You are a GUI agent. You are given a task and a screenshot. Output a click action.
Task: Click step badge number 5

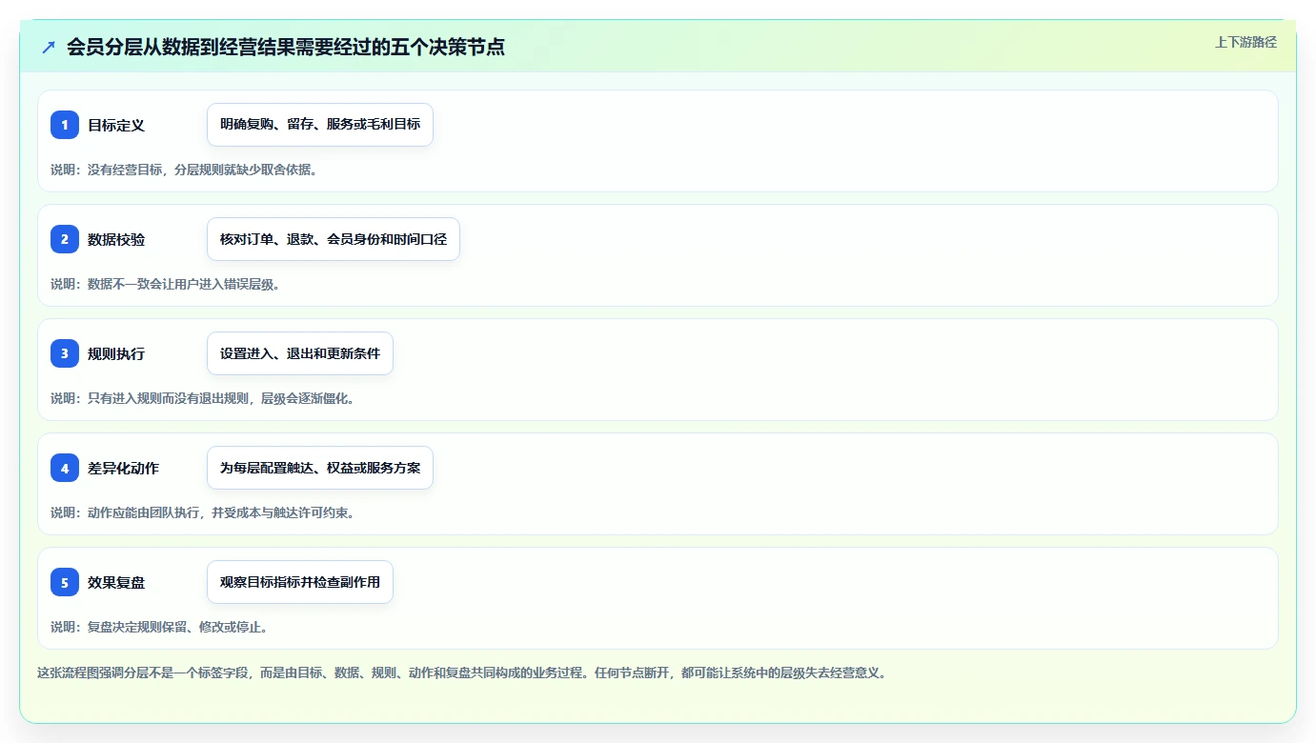pos(65,582)
